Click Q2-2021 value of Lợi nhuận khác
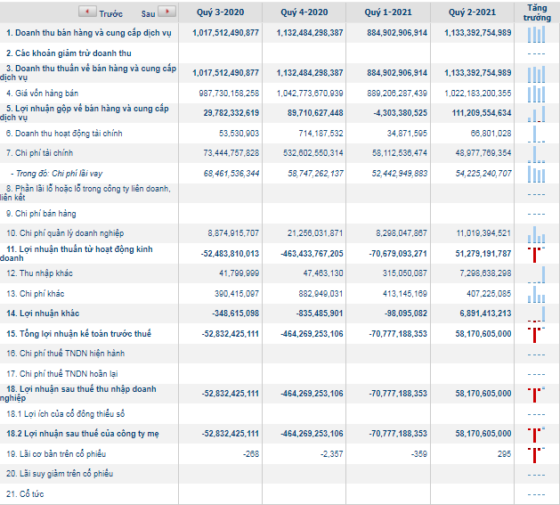Screen dimensions: 560x505 tap(479, 314)
